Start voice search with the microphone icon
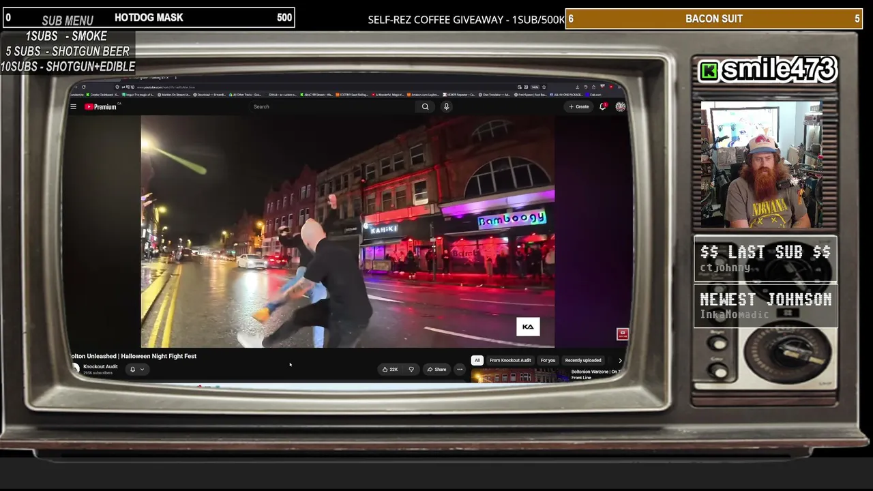Viewport: 873px width, 491px height. (446, 106)
